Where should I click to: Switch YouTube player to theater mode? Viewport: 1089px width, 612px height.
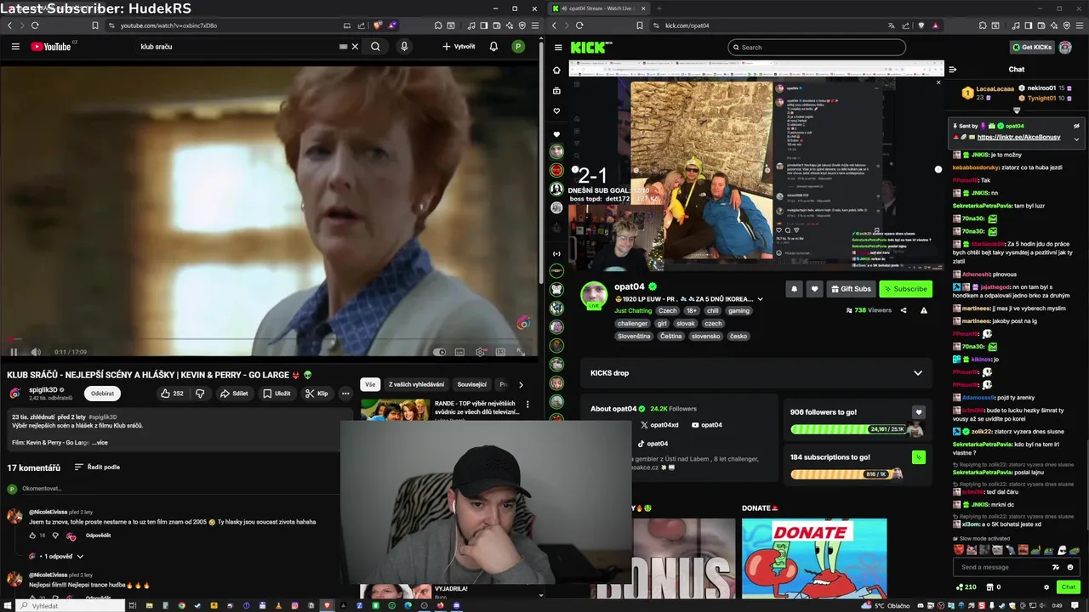tap(500, 352)
